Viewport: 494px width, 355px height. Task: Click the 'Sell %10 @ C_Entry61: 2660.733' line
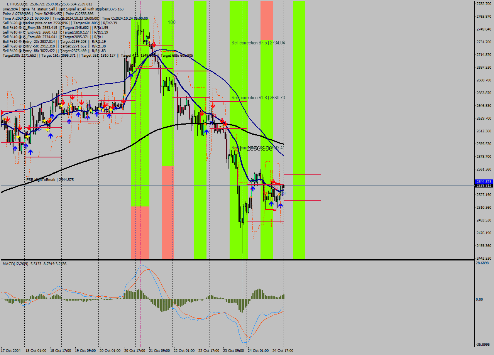[55, 32]
